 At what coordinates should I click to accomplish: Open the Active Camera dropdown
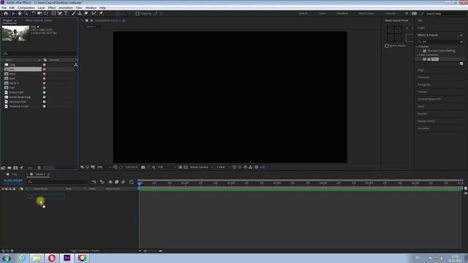(x=202, y=167)
